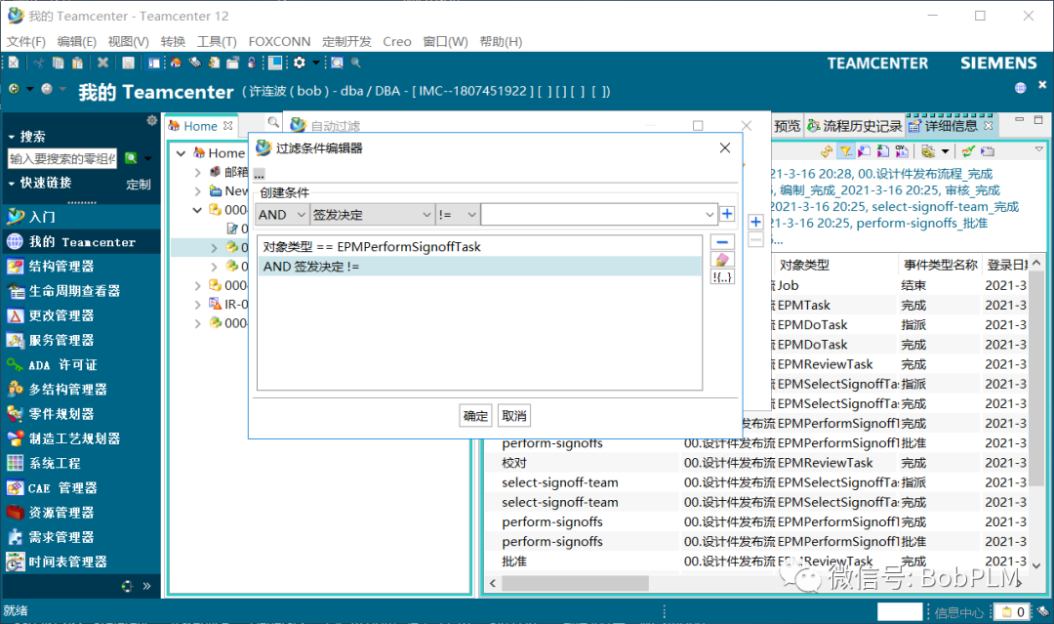Click the 取消 button
The image size is (1054, 624).
(x=514, y=416)
